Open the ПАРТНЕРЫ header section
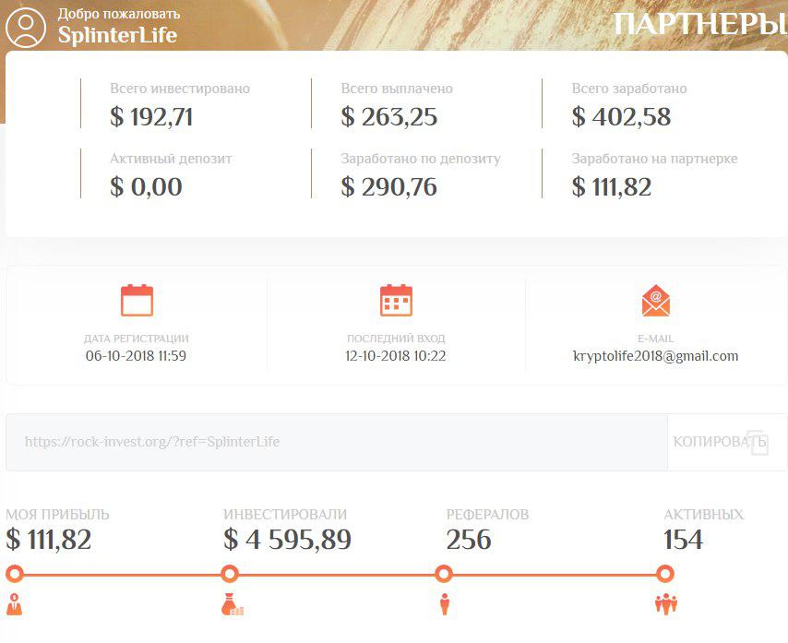The height and width of the screenshot is (643, 788). pyautogui.click(x=699, y=25)
